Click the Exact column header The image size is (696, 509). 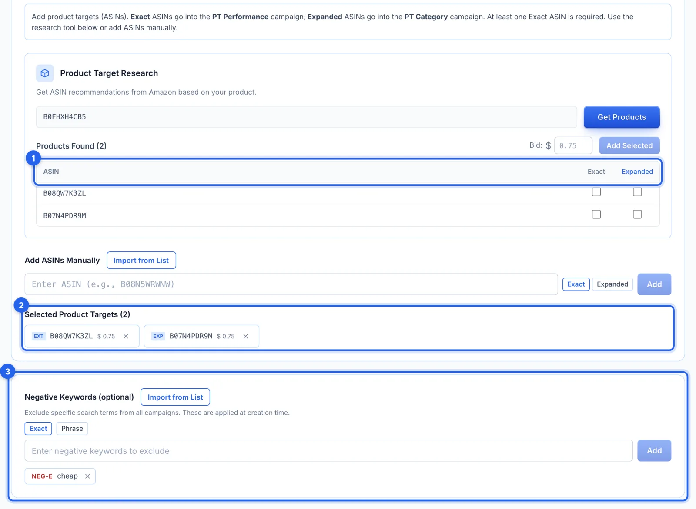tap(596, 172)
